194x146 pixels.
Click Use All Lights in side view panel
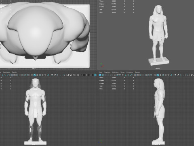[169, 75]
